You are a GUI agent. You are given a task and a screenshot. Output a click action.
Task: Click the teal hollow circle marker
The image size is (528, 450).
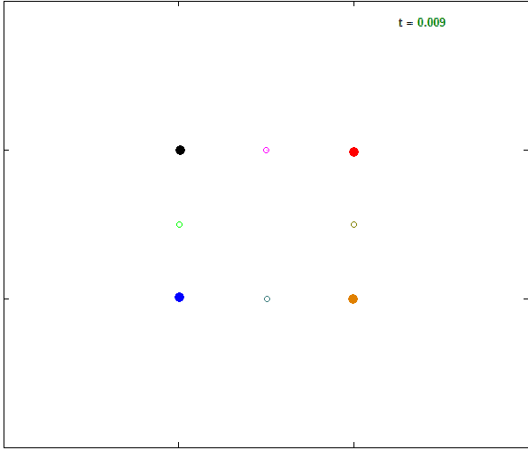coord(267,299)
